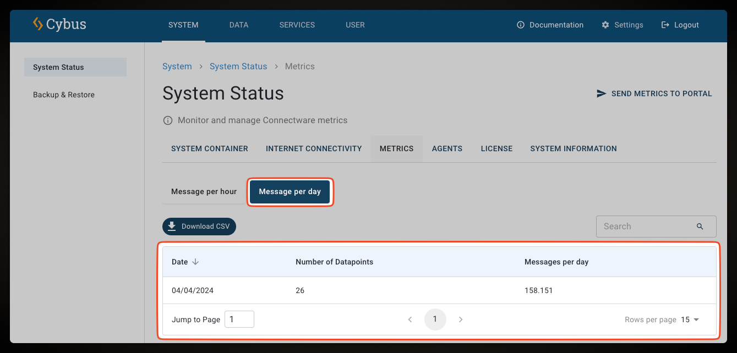
Task: Click the info icon beside Monitor description
Action: coord(168,120)
